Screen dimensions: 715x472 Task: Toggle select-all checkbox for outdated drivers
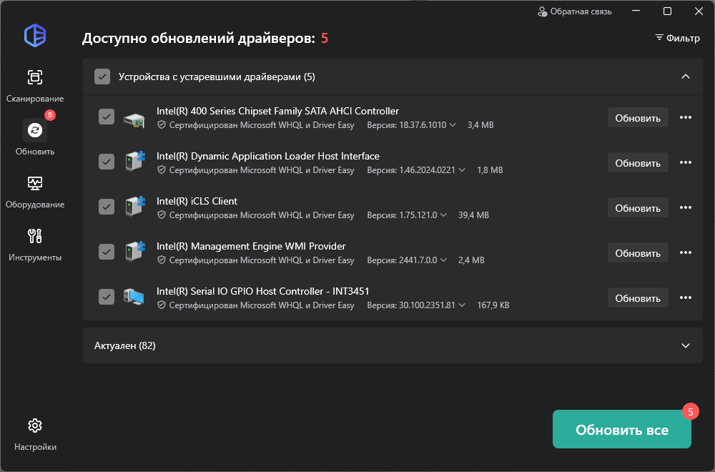(x=102, y=77)
